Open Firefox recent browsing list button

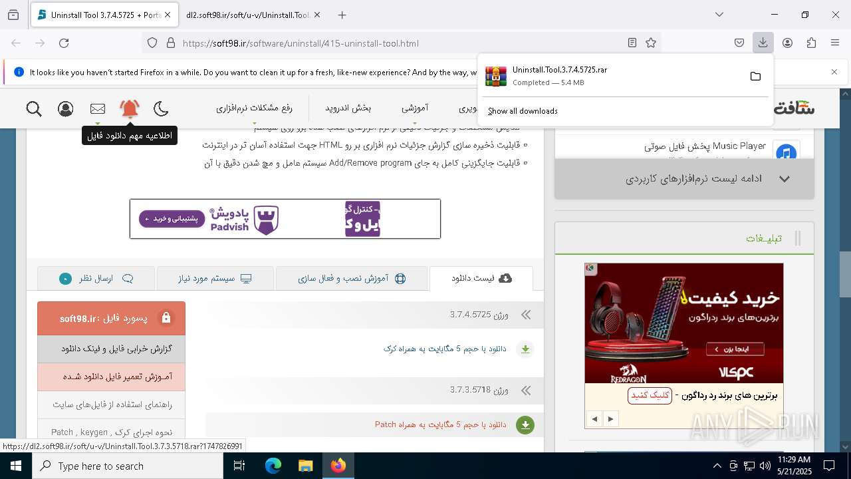(13, 15)
